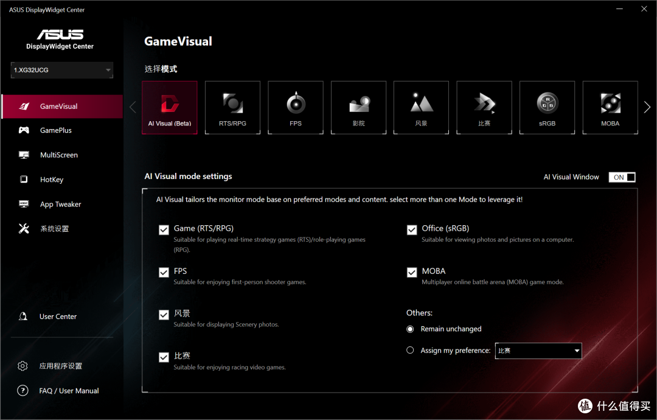The width and height of the screenshot is (657, 420).
Task: Select the sRGB mode tile
Action: click(x=547, y=108)
